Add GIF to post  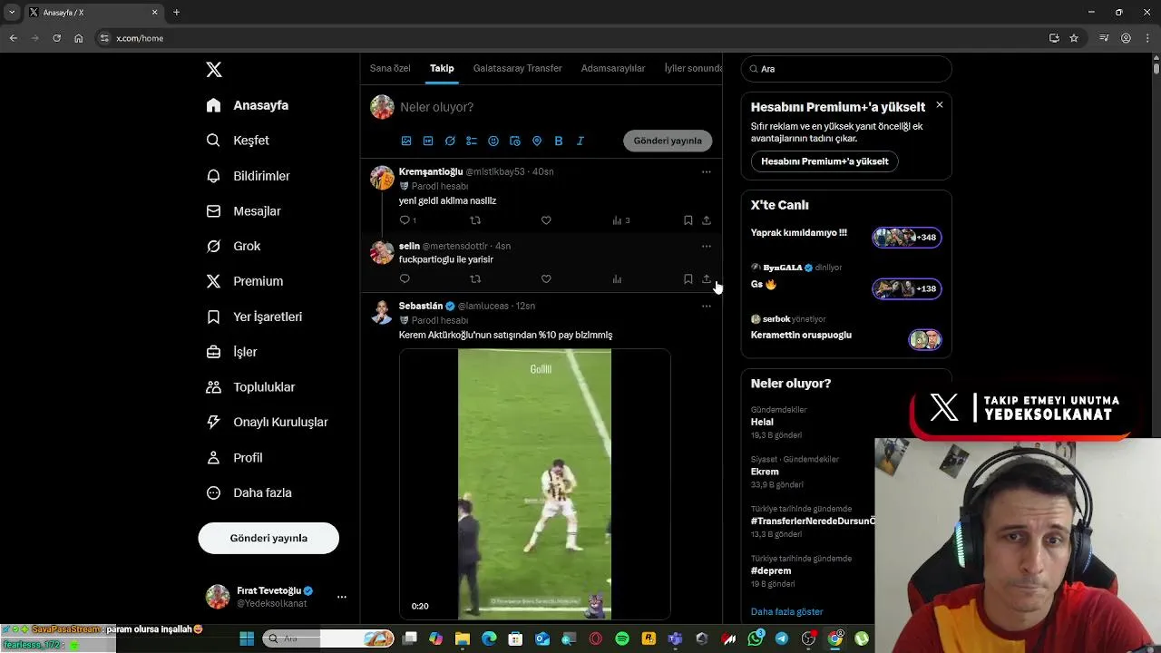tap(428, 141)
